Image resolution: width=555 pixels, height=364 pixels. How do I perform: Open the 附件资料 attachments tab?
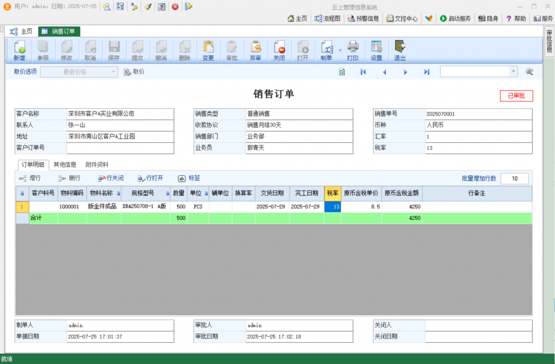(96, 164)
